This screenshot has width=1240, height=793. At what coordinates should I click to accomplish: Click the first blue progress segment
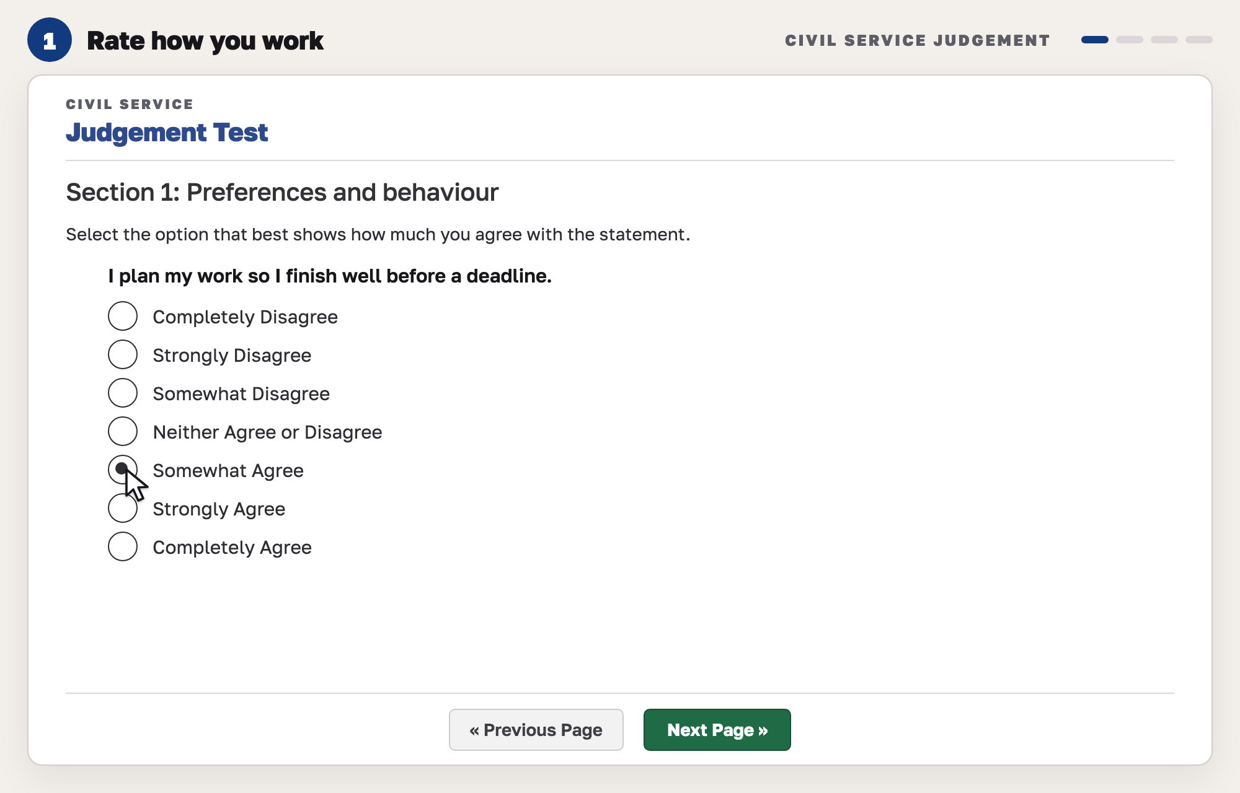(x=1095, y=40)
